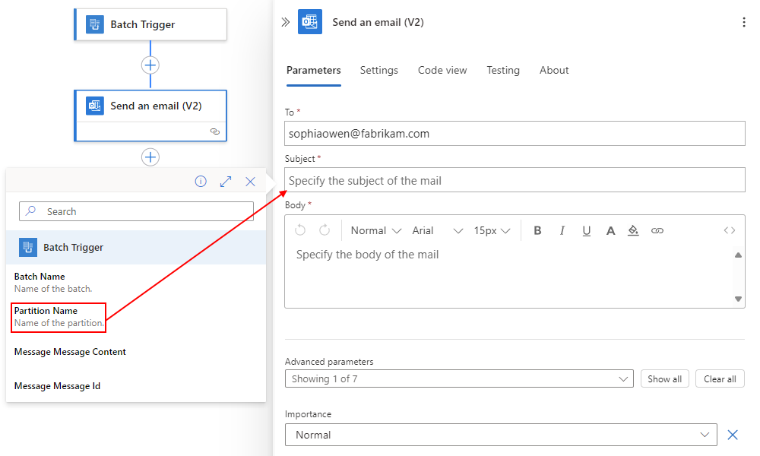Open the info icon on the dynamic content popup
The height and width of the screenshot is (456, 760).
[x=201, y=182]
